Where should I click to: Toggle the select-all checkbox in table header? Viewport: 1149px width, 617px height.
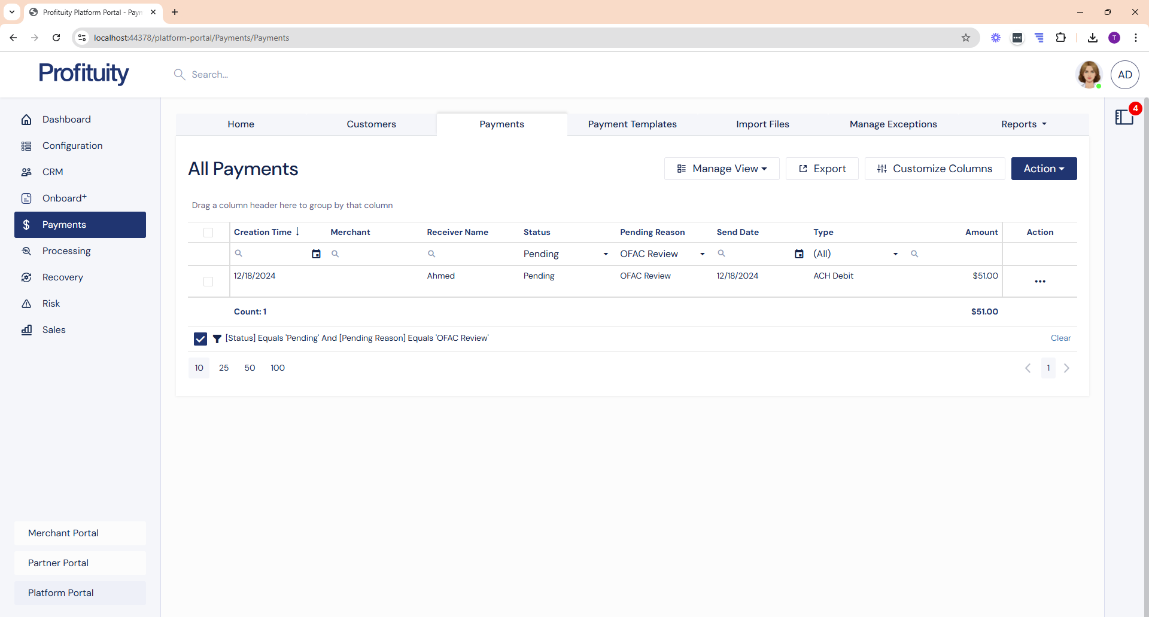[x=208, y=233]
